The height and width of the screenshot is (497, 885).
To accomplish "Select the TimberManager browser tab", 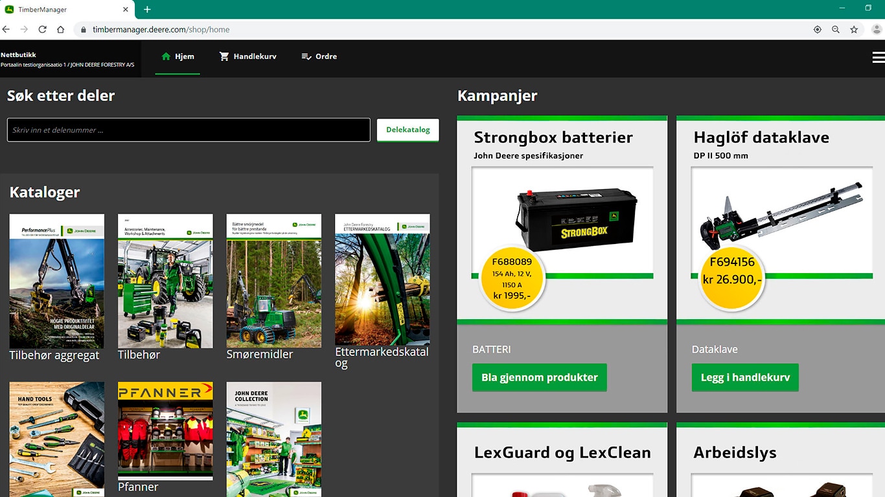I will click(x=66, y=10).
